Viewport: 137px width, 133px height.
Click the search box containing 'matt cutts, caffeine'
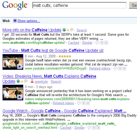pyautogui.click(x=79, y=5)
